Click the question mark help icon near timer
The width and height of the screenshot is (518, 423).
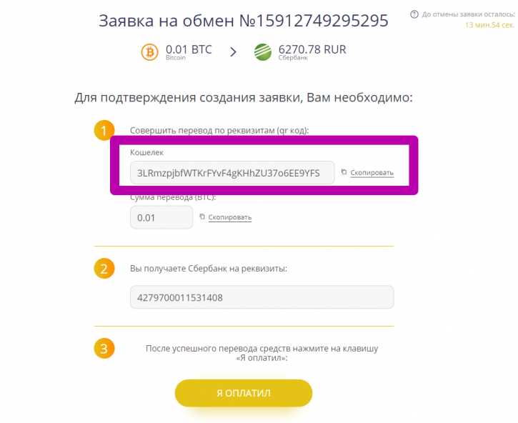coord(414,14)
